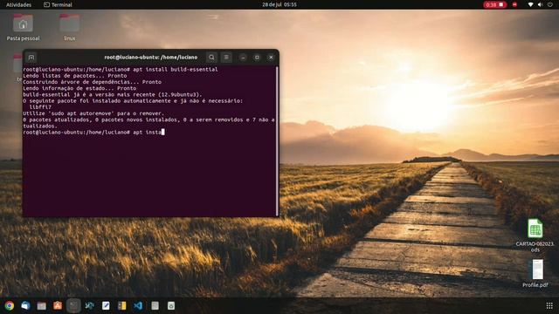Select the linux folder on desktop

(x=70, y=27)
